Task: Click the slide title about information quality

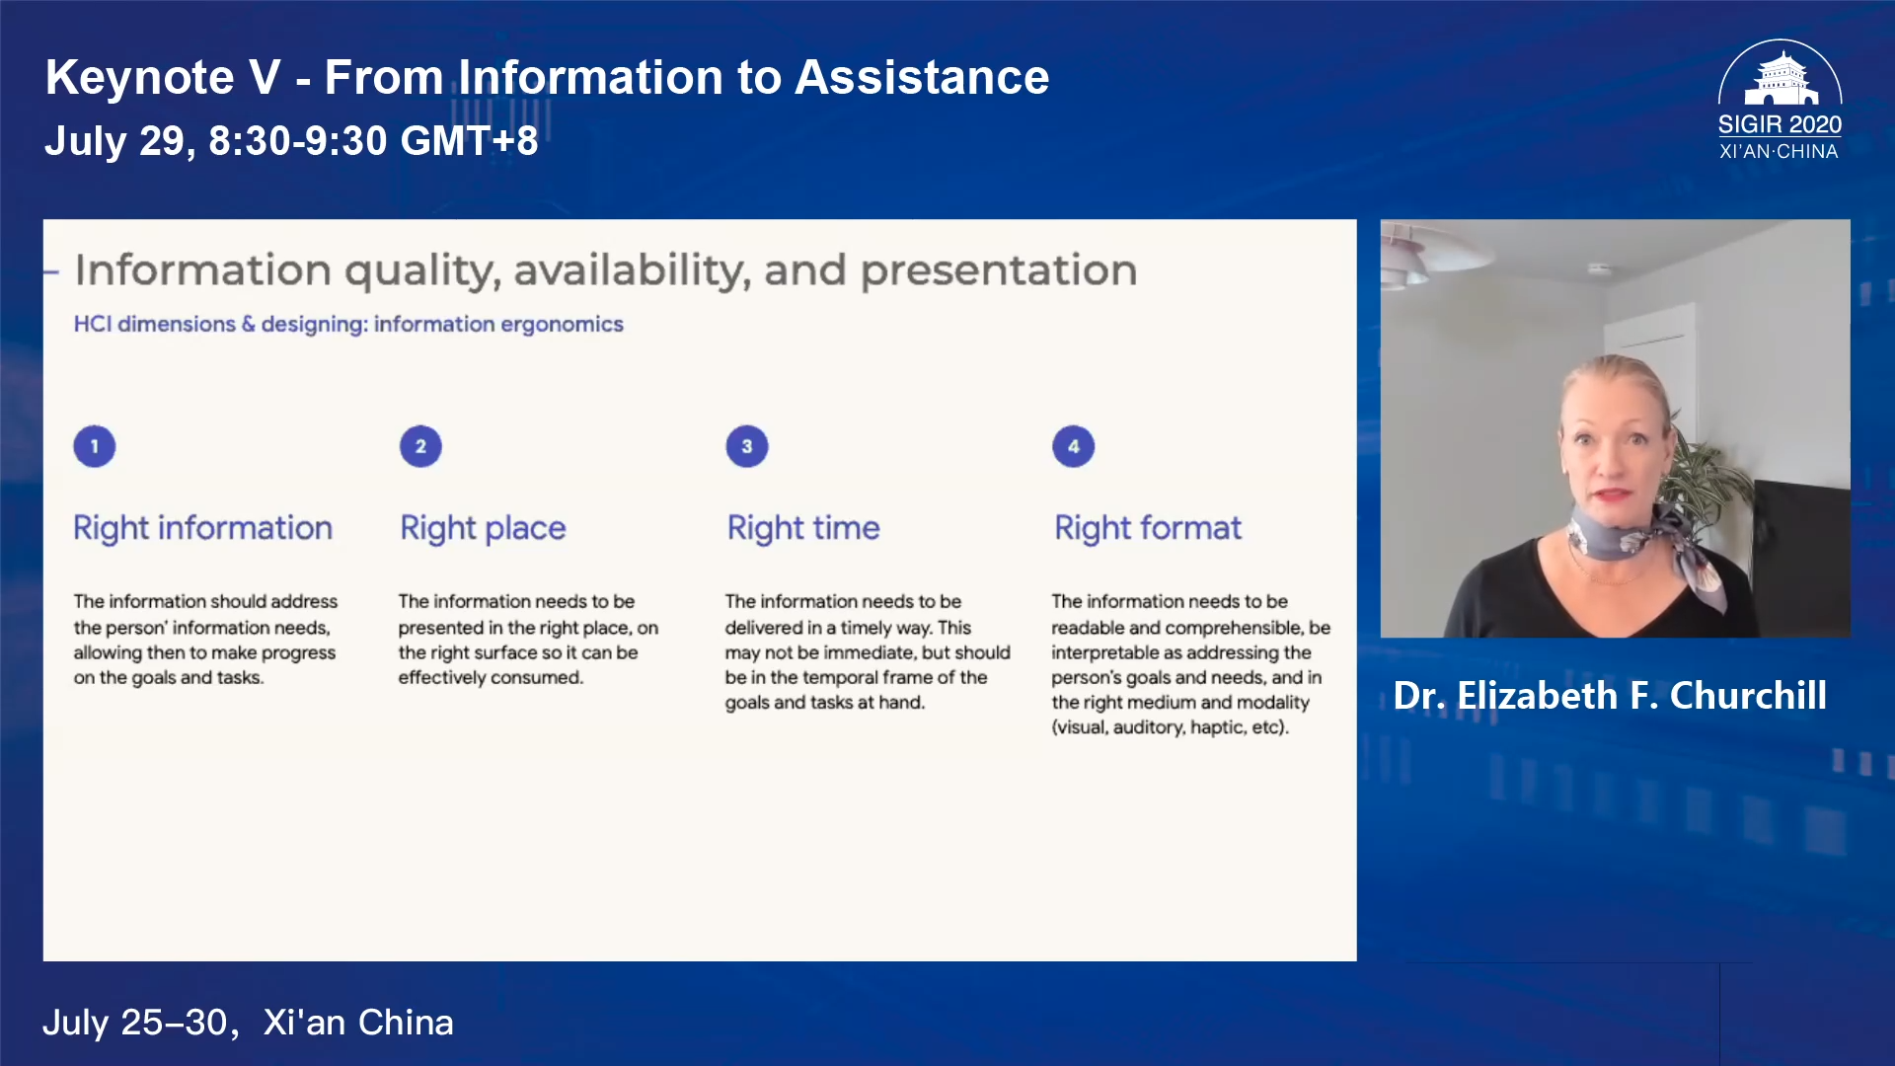Action: [x=605, y=270]
